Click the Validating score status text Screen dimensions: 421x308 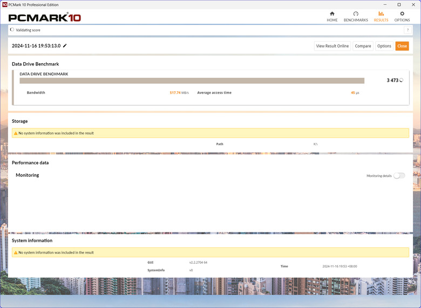point(28,30)
